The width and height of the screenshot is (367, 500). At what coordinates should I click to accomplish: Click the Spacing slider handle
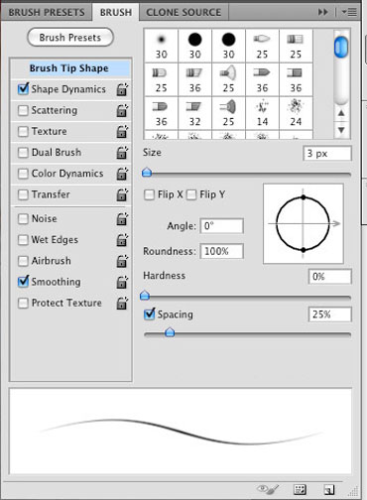click(x=170, y=332)
